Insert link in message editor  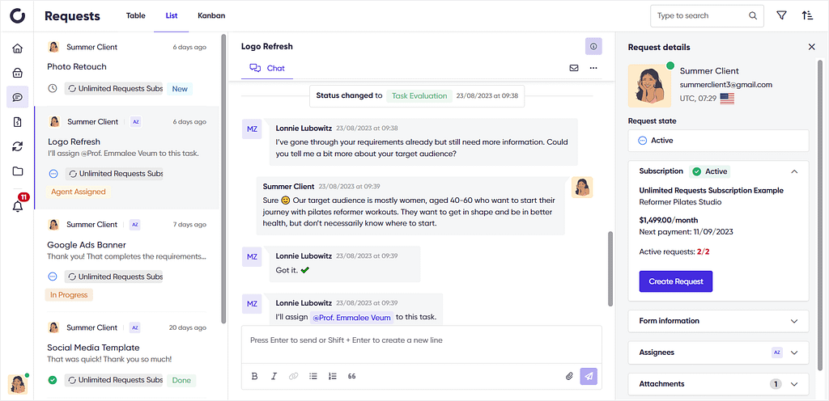tap(293, 376)
